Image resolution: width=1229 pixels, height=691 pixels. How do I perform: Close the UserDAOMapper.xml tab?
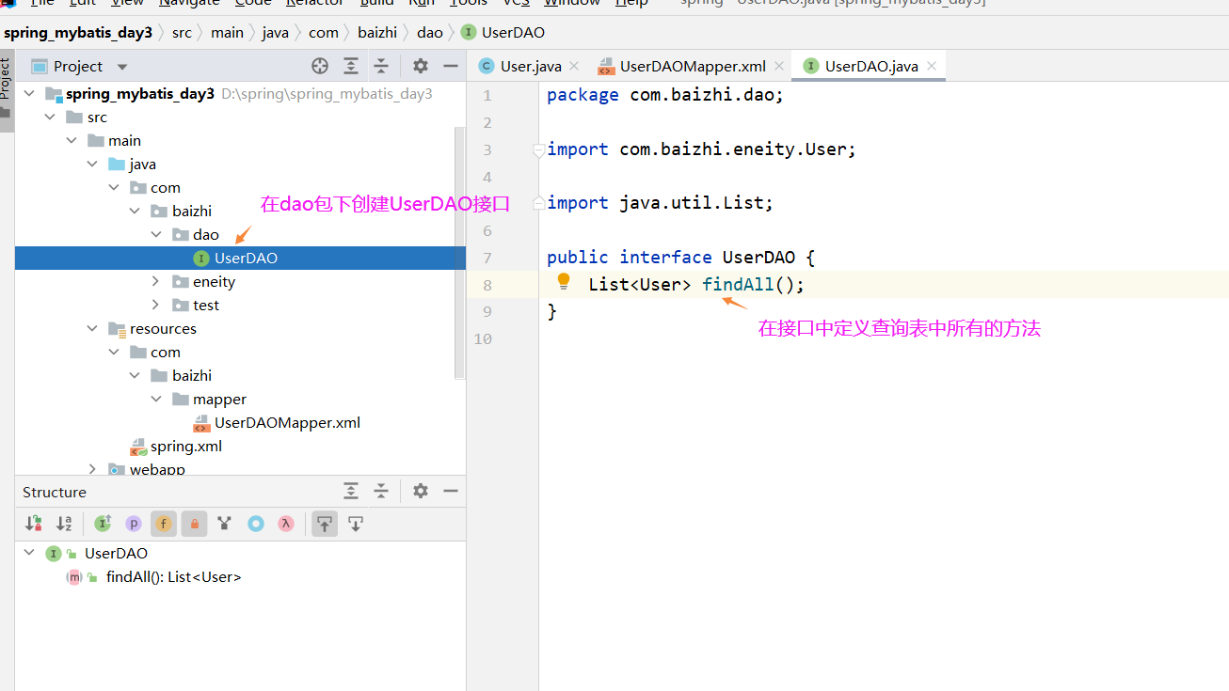(x=779, y=67)
